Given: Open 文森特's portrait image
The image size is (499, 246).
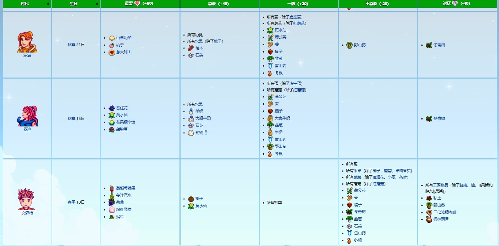Looking at the screenshot, I should pos(26,199).
